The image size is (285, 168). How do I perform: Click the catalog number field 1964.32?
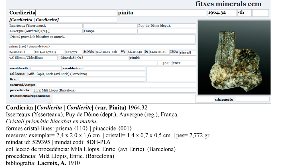coord(222,13)
